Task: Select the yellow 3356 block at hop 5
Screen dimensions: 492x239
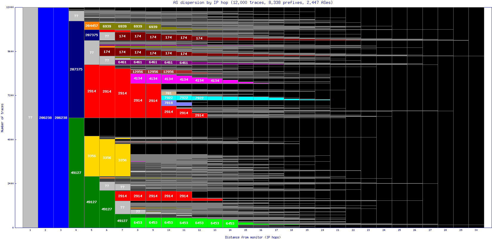Action: (92, 156)
